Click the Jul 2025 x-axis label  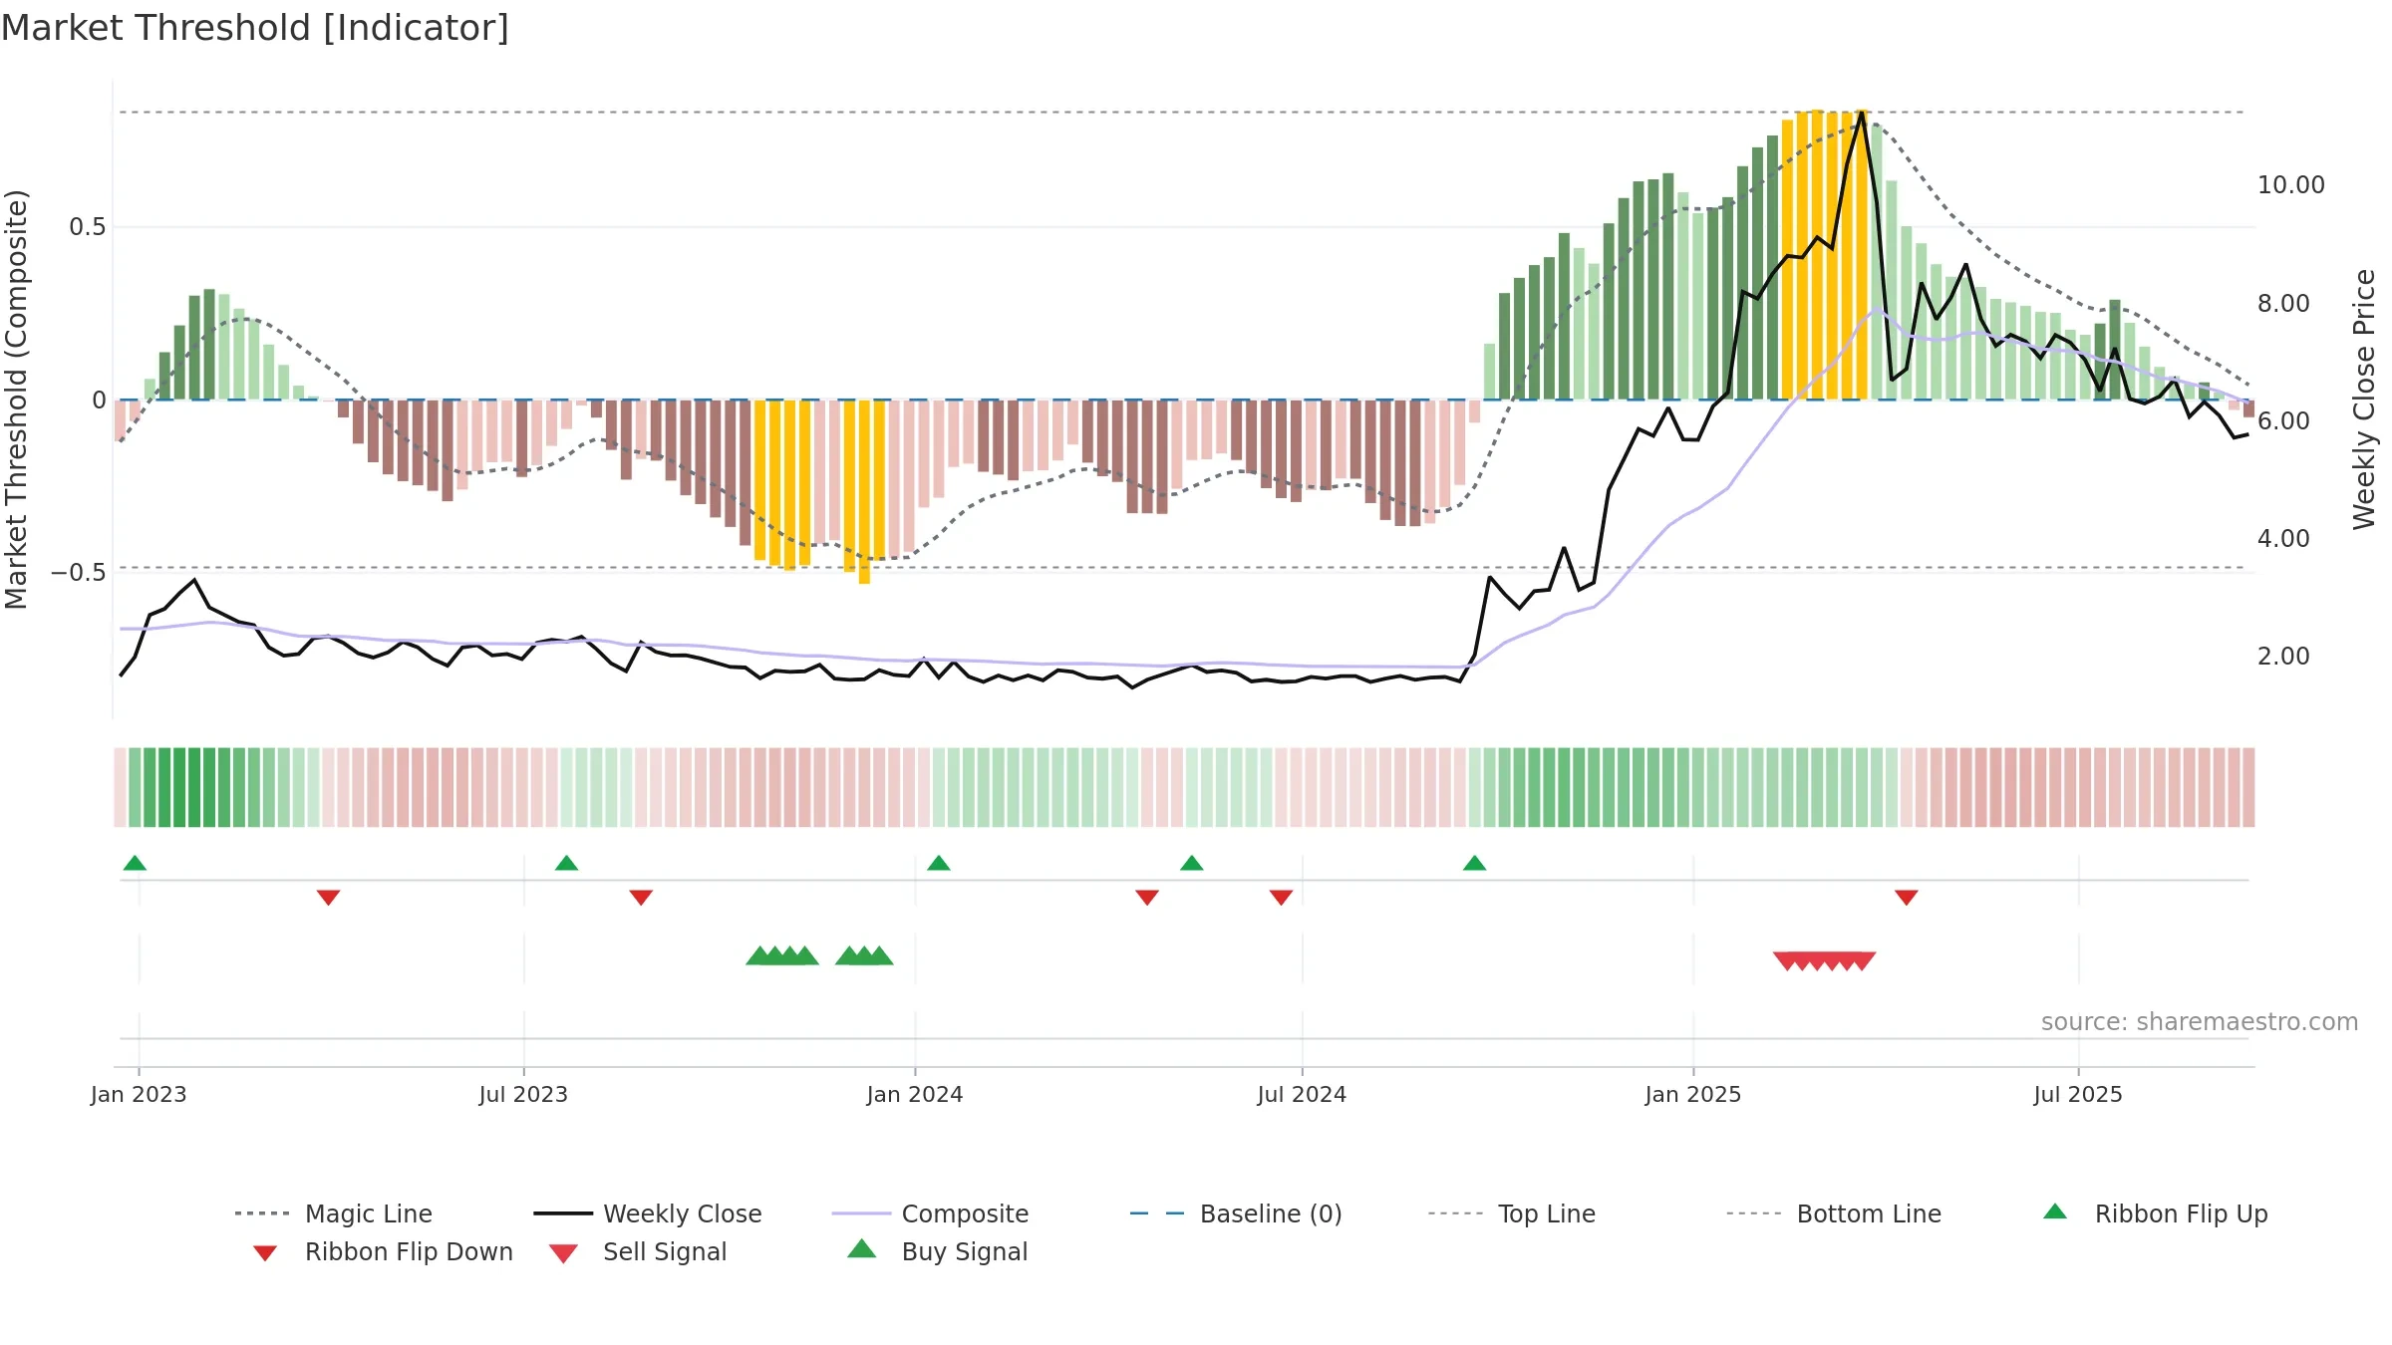click(2078, 1095)
